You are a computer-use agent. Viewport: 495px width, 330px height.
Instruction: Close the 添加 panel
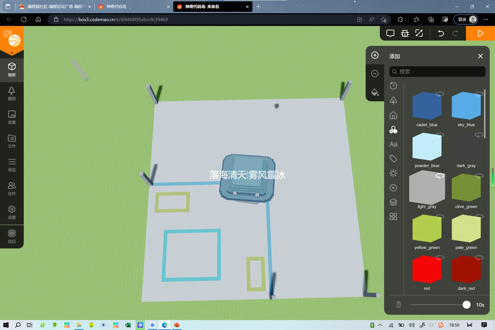pos(480,56)
